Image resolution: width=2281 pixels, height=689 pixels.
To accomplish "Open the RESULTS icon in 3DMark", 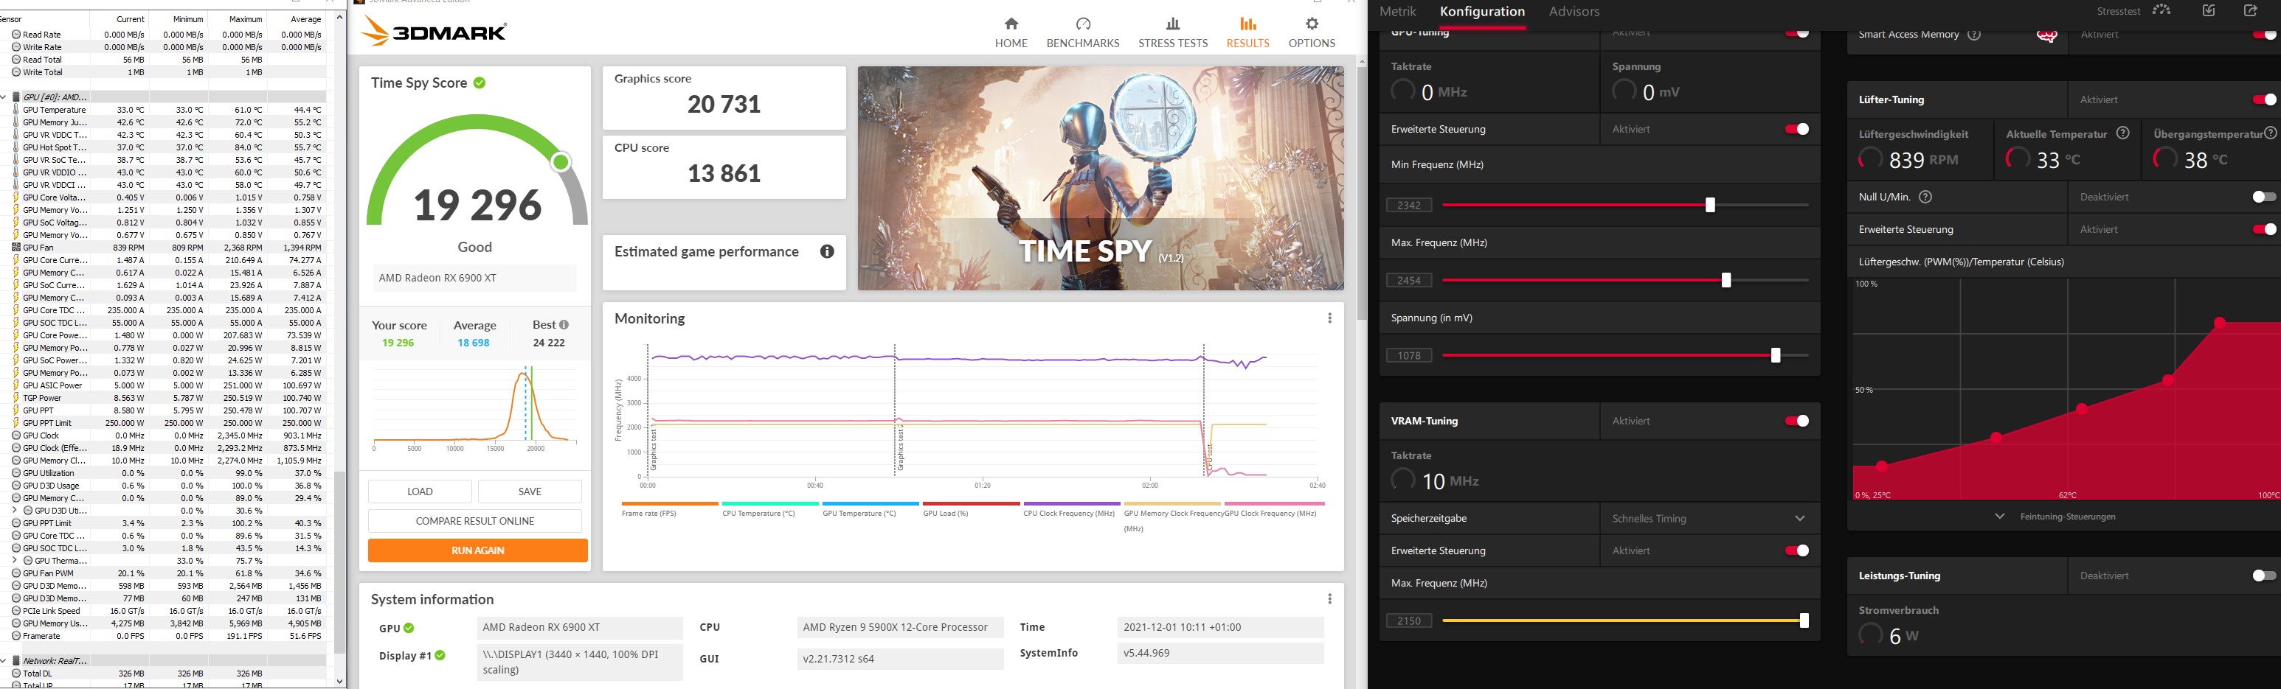I will point(1247,24).
